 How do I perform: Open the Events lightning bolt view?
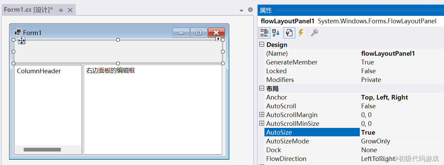tap(301, 33)
